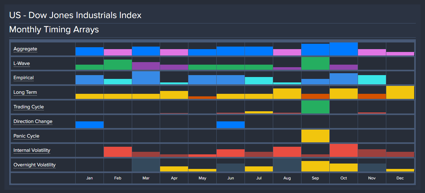Click the slate Overnight Volatility bar in Aug
Viewport: 425px width, 193px height.
[287, 165]
